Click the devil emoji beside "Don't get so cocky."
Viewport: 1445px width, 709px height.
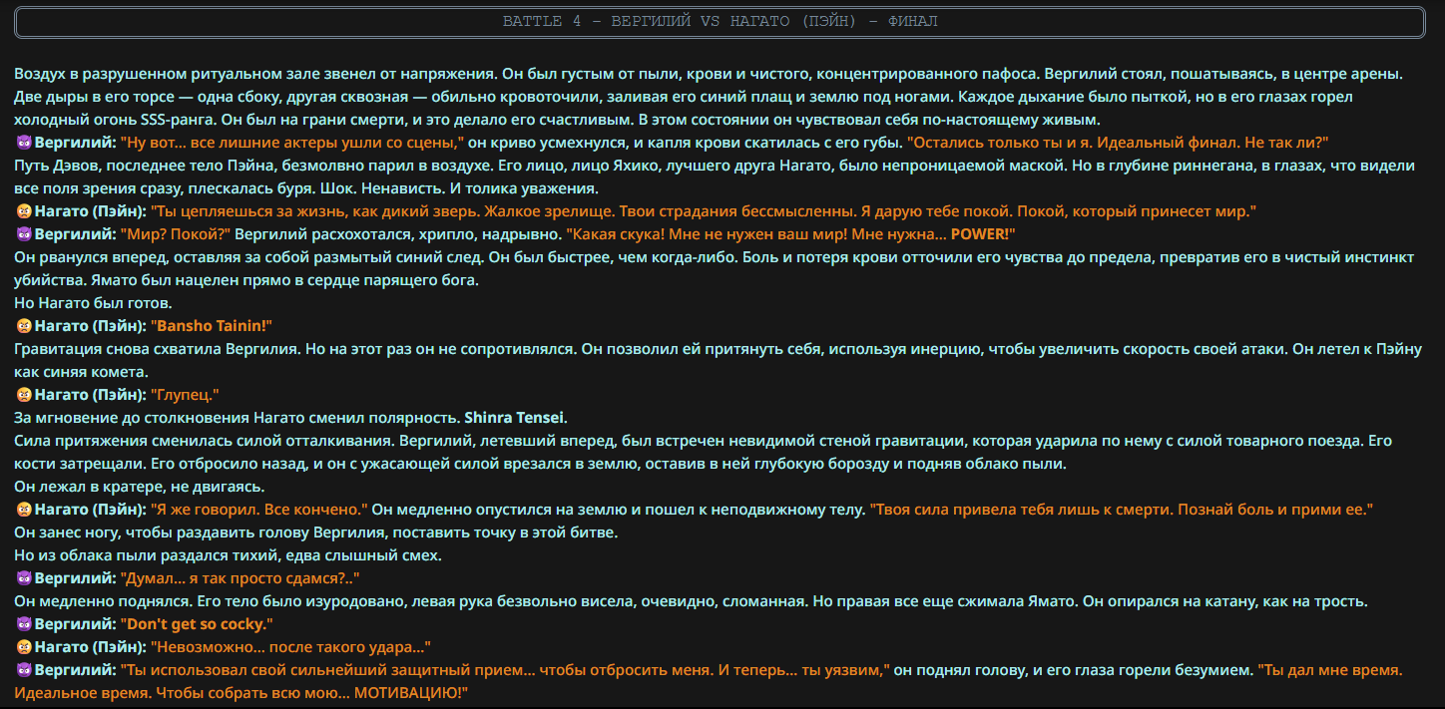[24, 624]
